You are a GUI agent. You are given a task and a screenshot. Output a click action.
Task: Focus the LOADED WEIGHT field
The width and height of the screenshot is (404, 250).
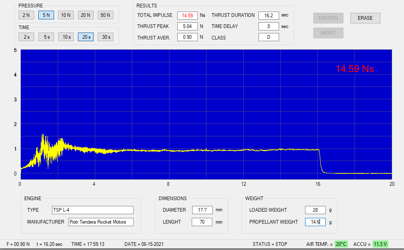(x=315, y=210)
